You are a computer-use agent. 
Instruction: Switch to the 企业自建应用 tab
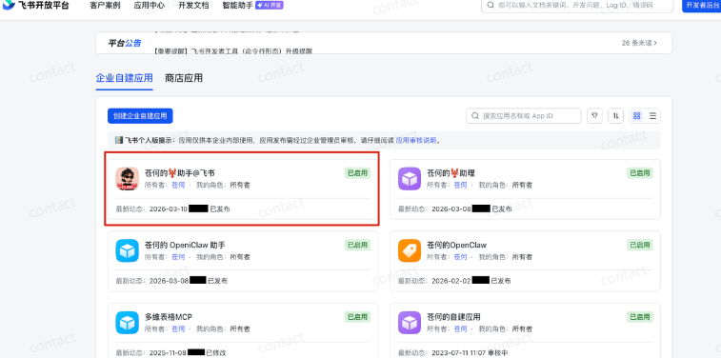pyautogui.click(x=124, y=78)
